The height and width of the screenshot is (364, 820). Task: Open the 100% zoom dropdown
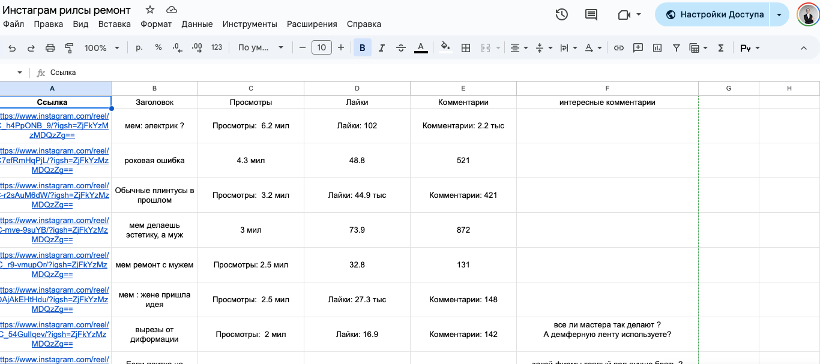pos(101,48)
